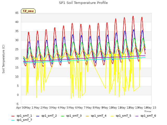Click the May 7 x-axis date label
167x125 pixels.
click(81, 108)
